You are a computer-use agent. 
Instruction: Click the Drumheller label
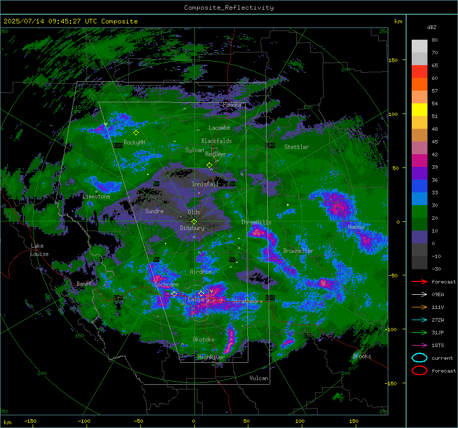coord(298,251)
